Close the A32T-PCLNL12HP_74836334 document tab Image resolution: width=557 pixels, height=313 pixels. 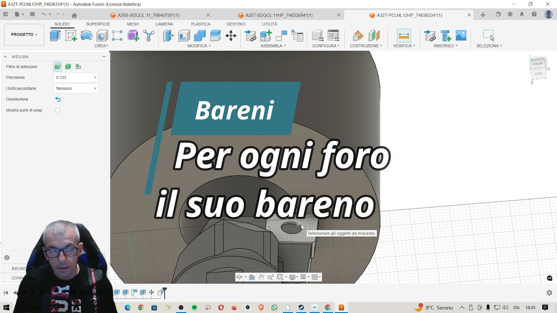[469, 15]
